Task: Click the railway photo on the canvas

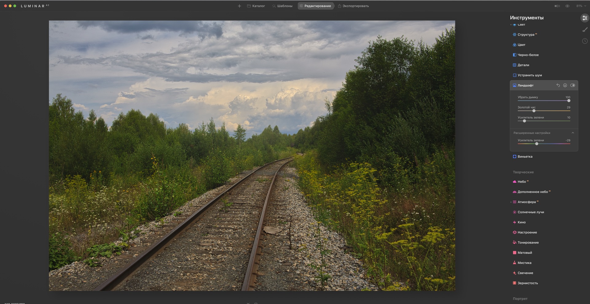Action: click(252, 156)
